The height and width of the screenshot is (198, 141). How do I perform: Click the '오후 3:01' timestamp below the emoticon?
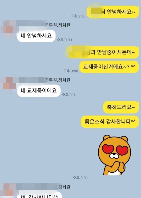pyautogui.click(x=80, y=178)
